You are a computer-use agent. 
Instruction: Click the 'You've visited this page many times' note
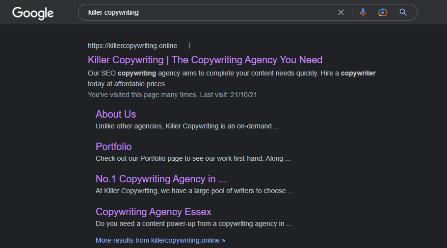click(x=172, y=95)
